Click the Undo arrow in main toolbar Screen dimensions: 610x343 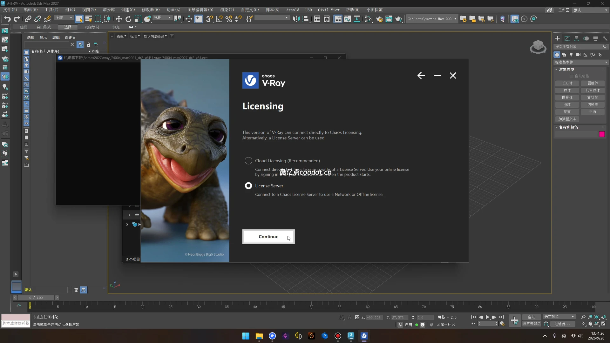[7, 19]
